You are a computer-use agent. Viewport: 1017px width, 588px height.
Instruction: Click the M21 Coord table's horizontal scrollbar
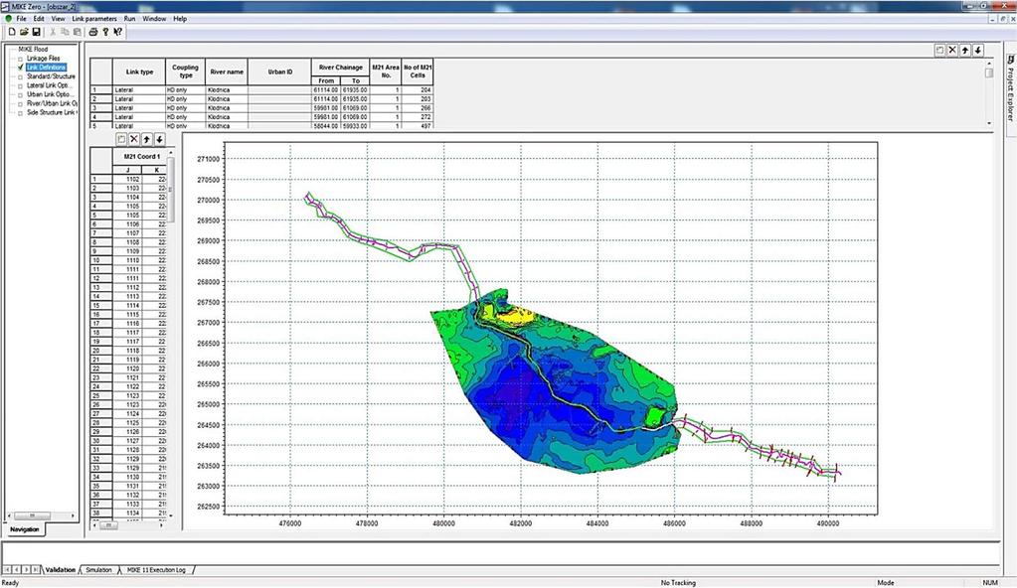128,525
